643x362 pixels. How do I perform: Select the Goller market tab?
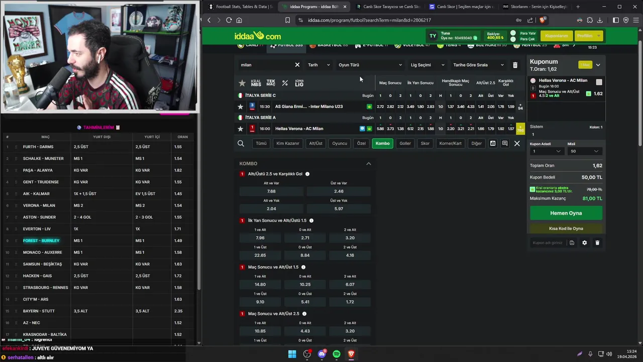point(405,143)
